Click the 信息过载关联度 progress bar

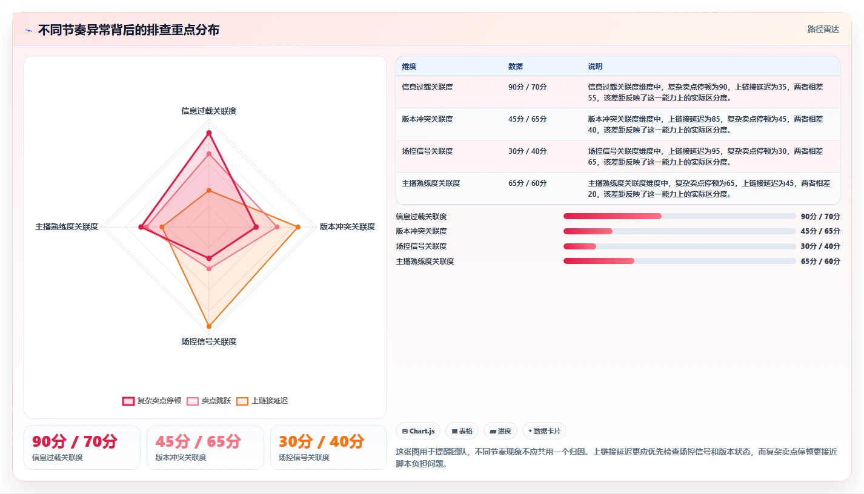pos(679,216)
